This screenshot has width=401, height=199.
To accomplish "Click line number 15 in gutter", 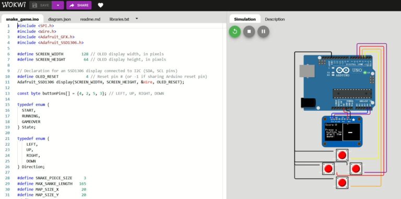I will (7, 104).
